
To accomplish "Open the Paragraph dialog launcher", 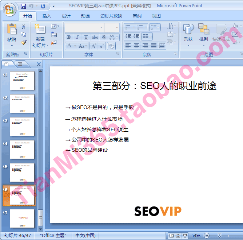I will [x=175, y=54].
